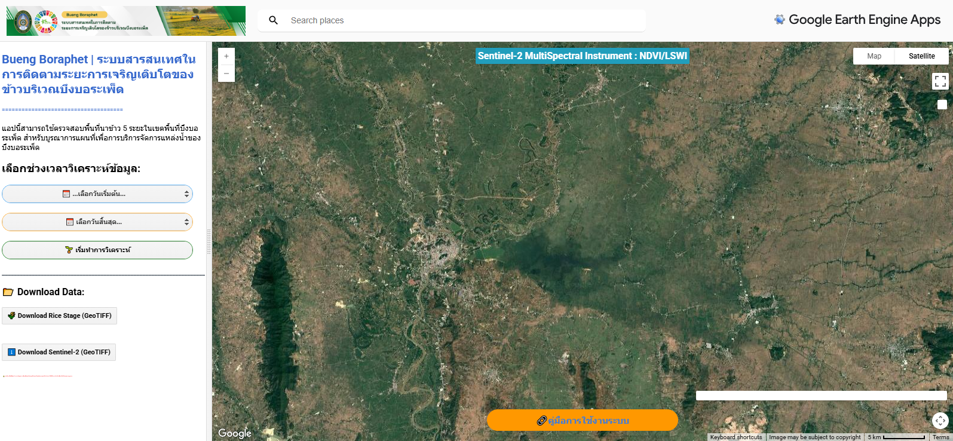Switch to Map view

(x=874, y=56)
